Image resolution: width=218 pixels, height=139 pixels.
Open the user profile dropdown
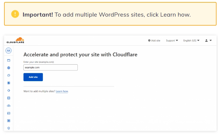208,40
